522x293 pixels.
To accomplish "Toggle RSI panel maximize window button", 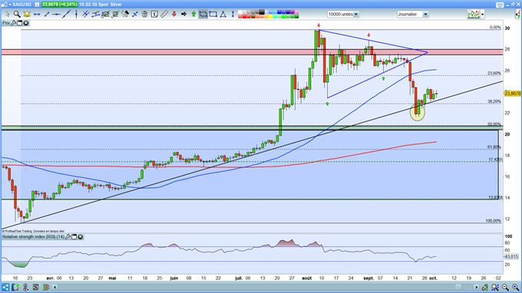I will click(74, 237).
